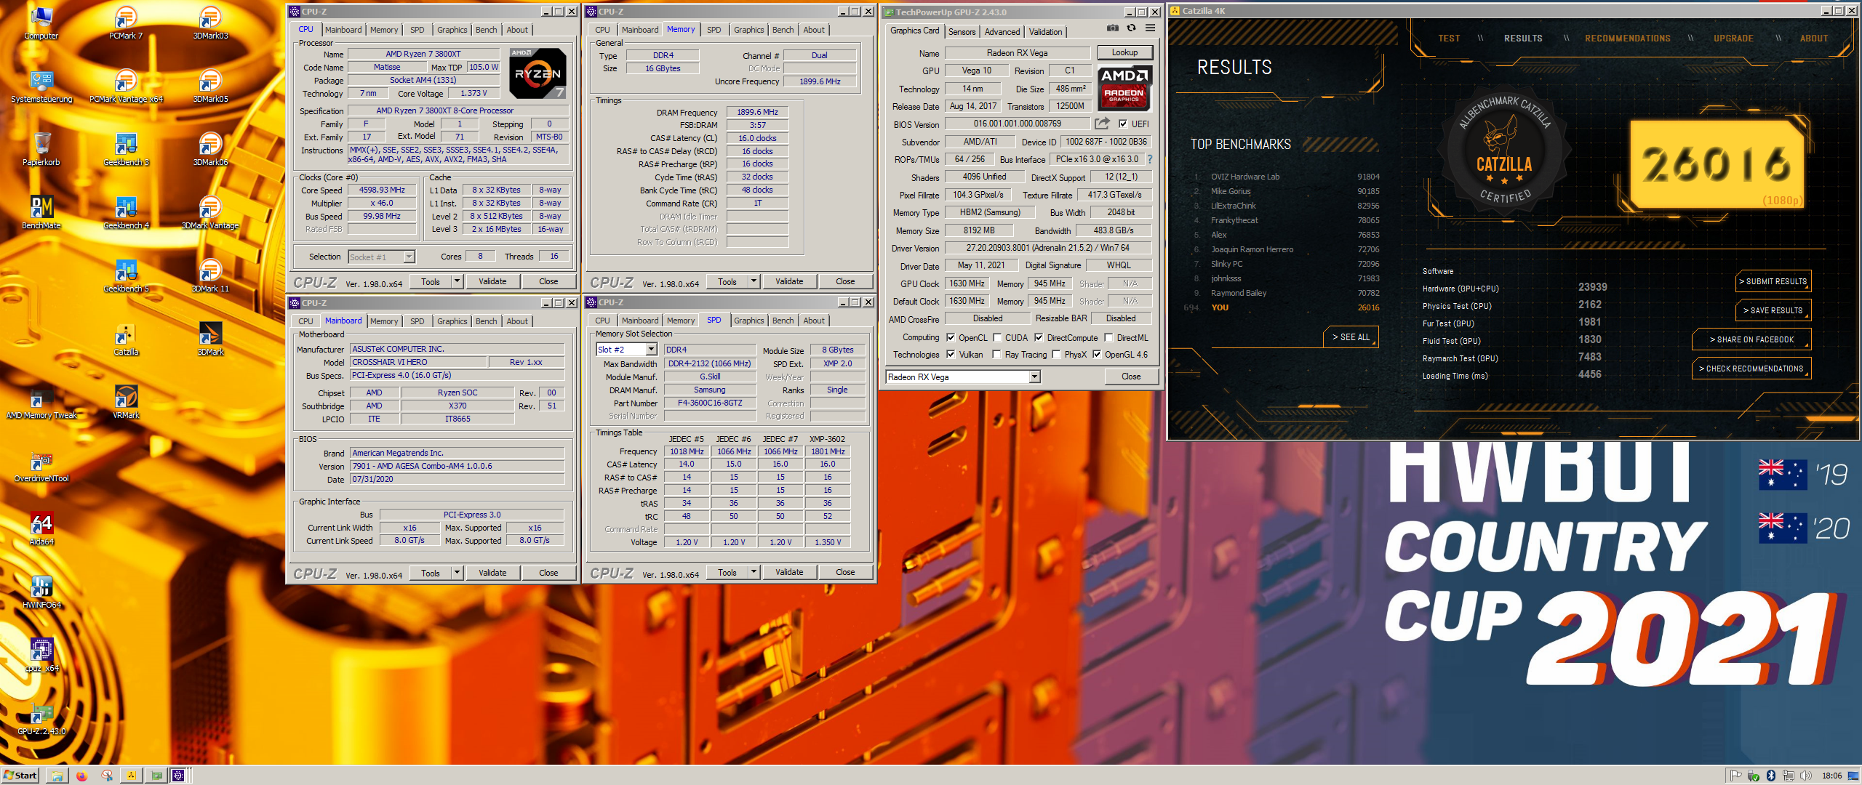Open the TEST tab in Catzilla
Viewport: 1862px width, 785px height.
(x=1449, y=39)
